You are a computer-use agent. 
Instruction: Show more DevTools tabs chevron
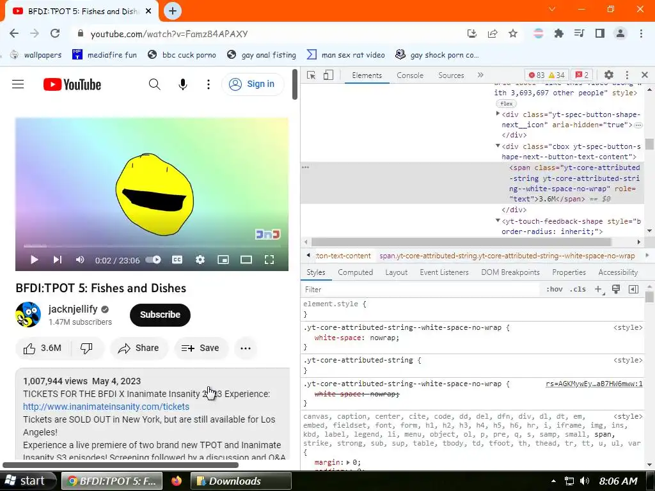[480, 75]
